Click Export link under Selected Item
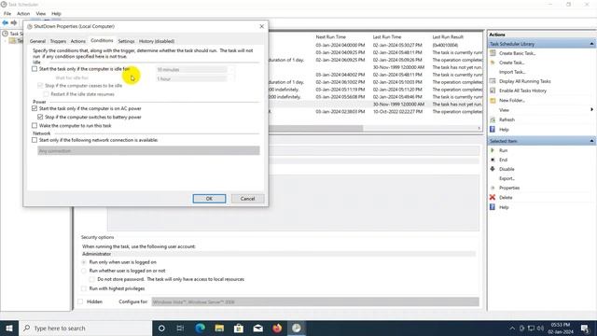Viewport: 597px width, 336px height. (507, 178)
